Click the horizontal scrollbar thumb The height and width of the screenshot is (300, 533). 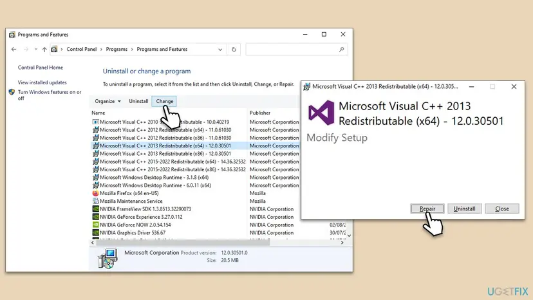tap(183, 243)
